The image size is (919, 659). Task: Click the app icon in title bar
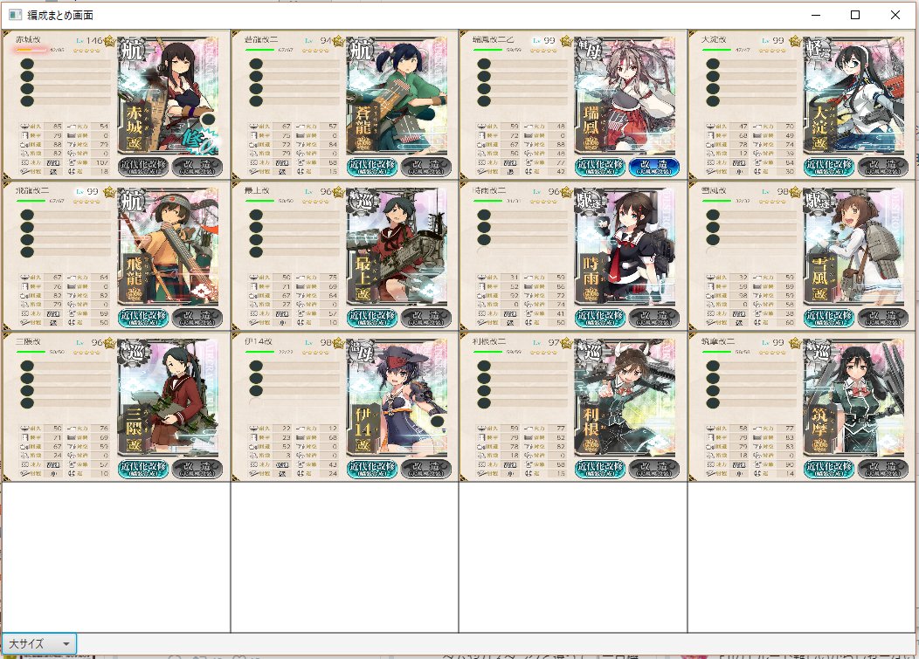[15, 15]
